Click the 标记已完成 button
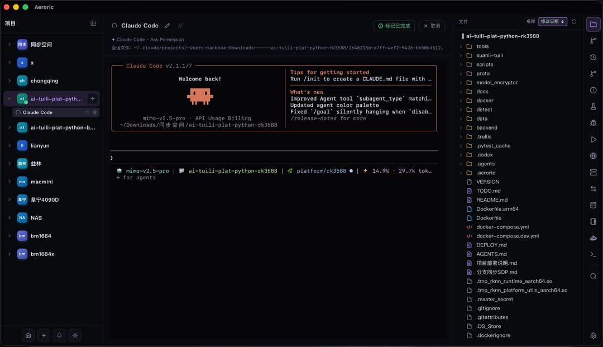 coord(394,26)
